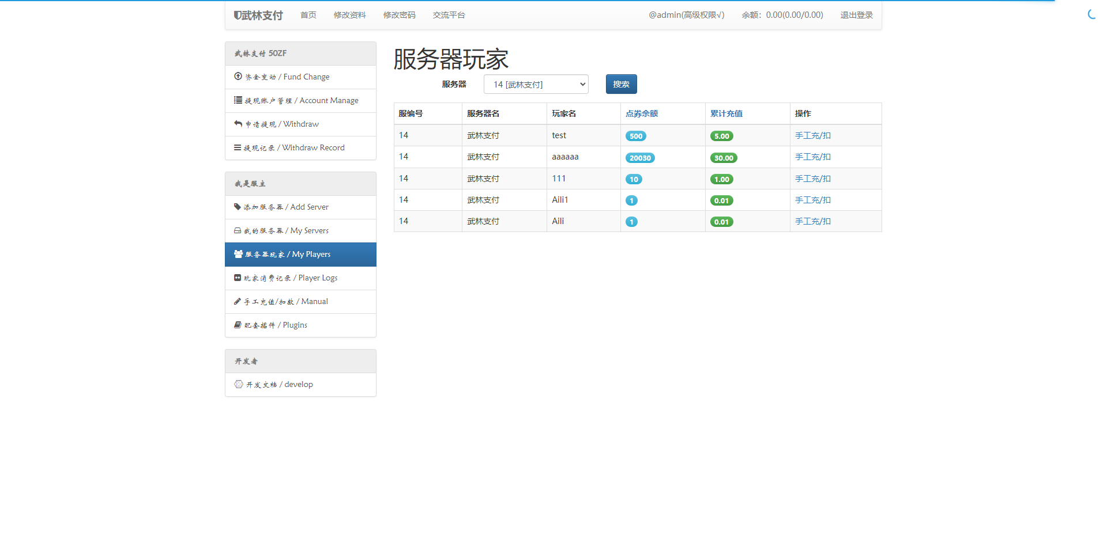Click the Withdraw Record bars icon

click(x=238, y=147)
